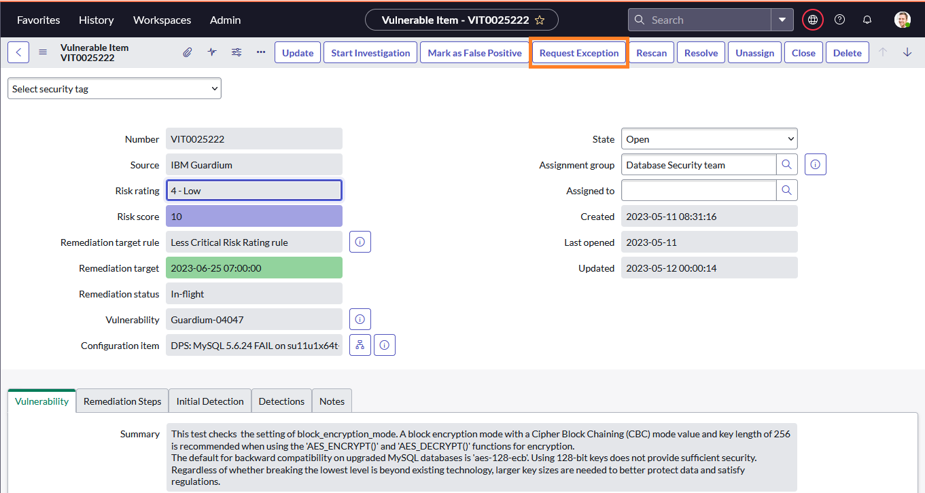Open the more options ellipsis icon
Screen dimensions: 925x493
pyautogui.click(x=260, y=52)
